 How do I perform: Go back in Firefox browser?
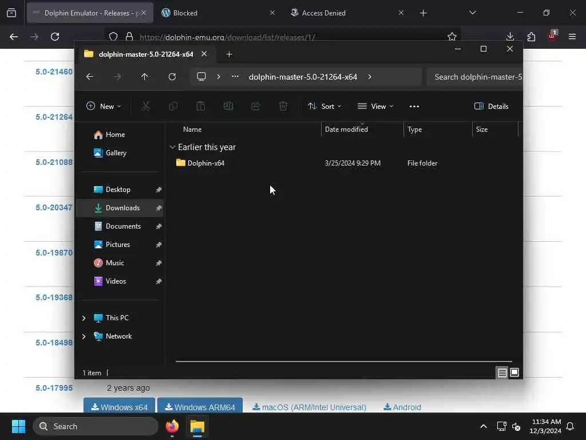14,37
